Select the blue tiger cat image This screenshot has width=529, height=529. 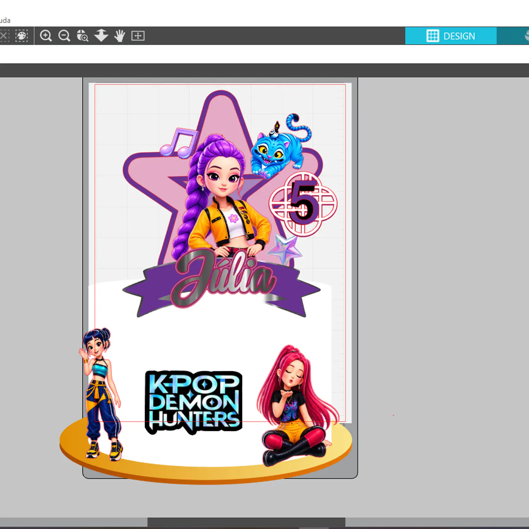tap(281, 146)
